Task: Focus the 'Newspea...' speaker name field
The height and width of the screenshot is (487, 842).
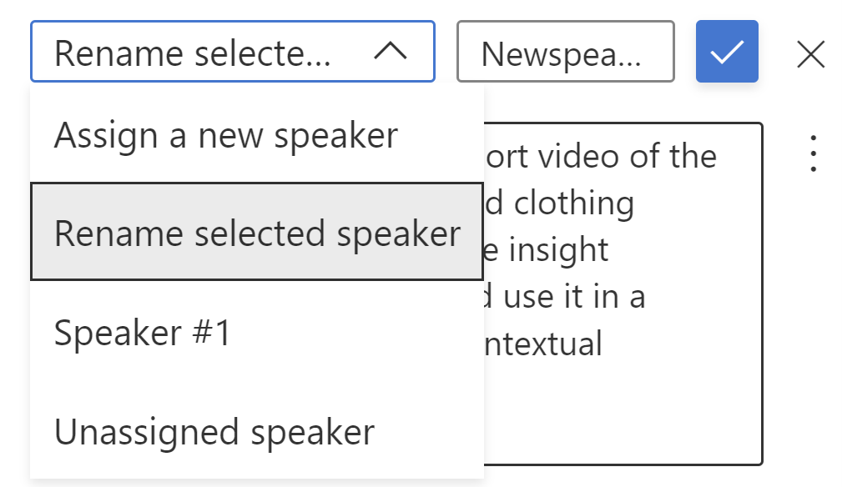Action: point(566,52)
